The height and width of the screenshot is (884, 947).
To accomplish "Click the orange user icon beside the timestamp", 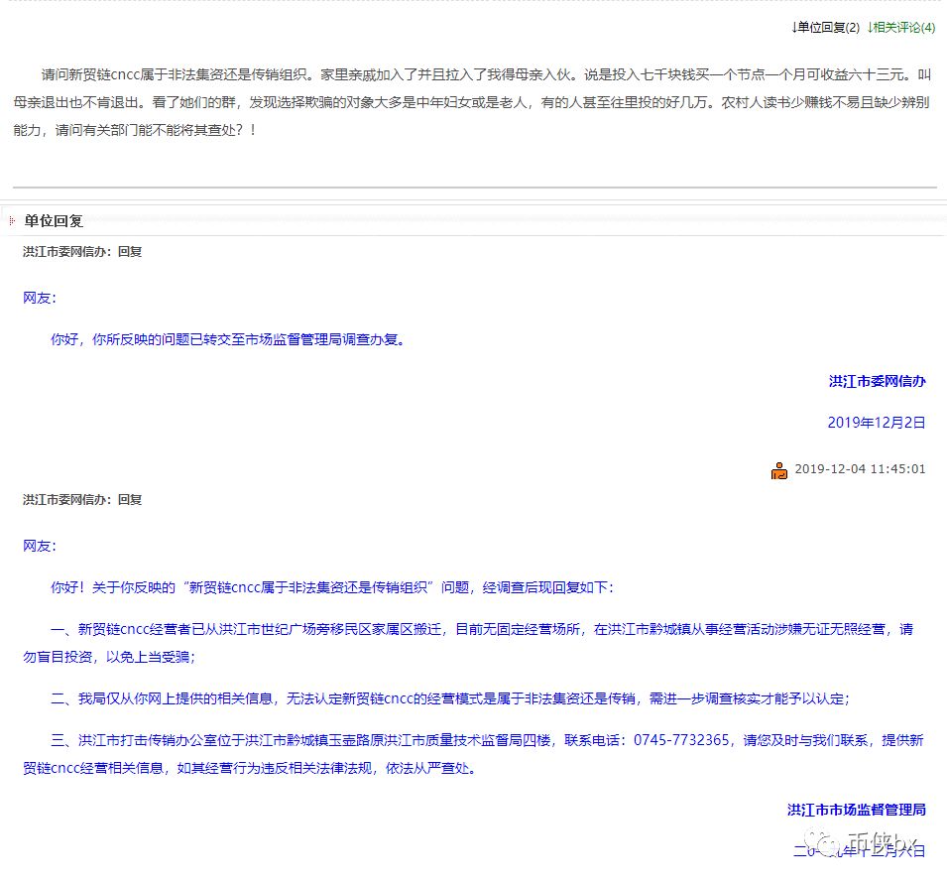I will coord(779,470).
